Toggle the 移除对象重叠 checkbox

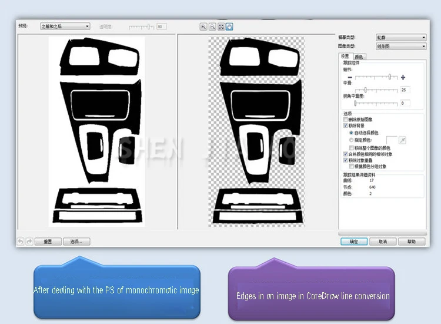point(346,160)
